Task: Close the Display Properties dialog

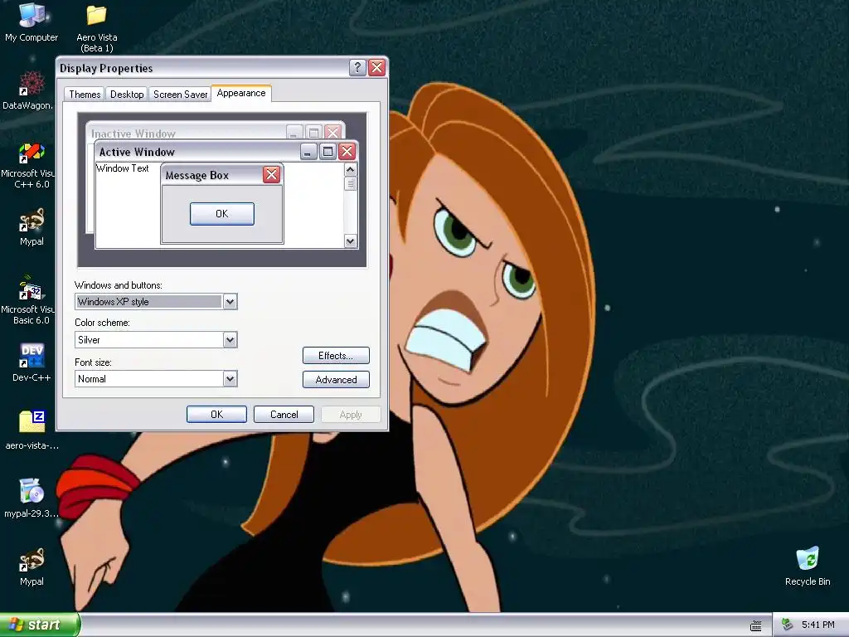Action: pyautogui.click(x=377, y=68)
